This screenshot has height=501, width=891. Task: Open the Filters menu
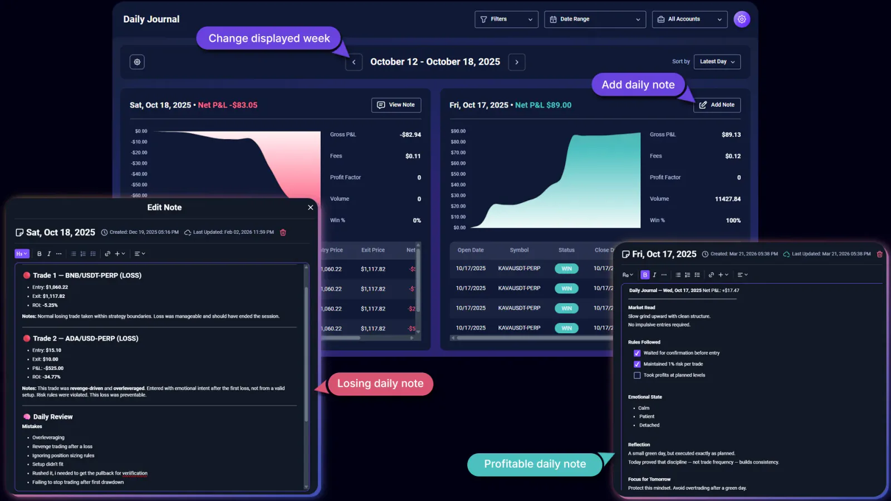pos(506,19)
